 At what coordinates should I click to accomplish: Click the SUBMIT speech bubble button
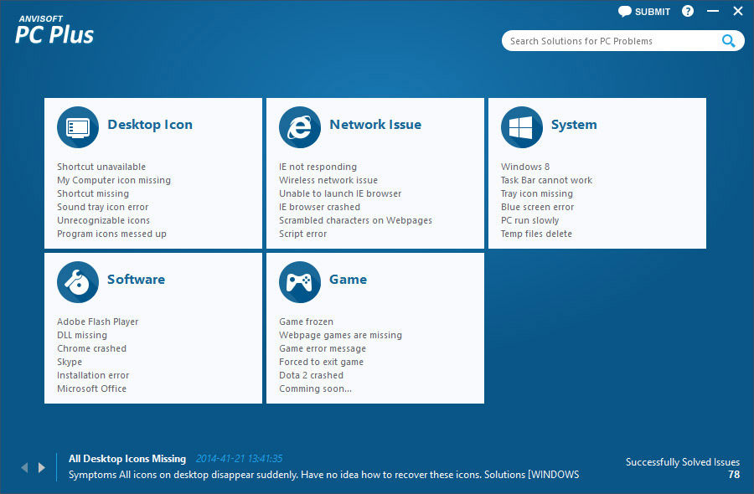644,12
